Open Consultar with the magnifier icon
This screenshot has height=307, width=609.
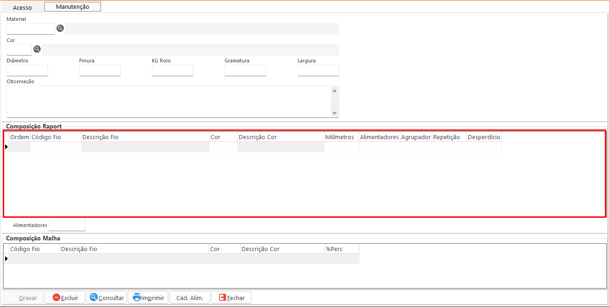pyautogui.click(x=106, y=298)
